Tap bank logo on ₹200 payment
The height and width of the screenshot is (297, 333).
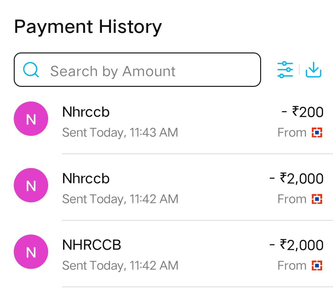tap(317, 133)
